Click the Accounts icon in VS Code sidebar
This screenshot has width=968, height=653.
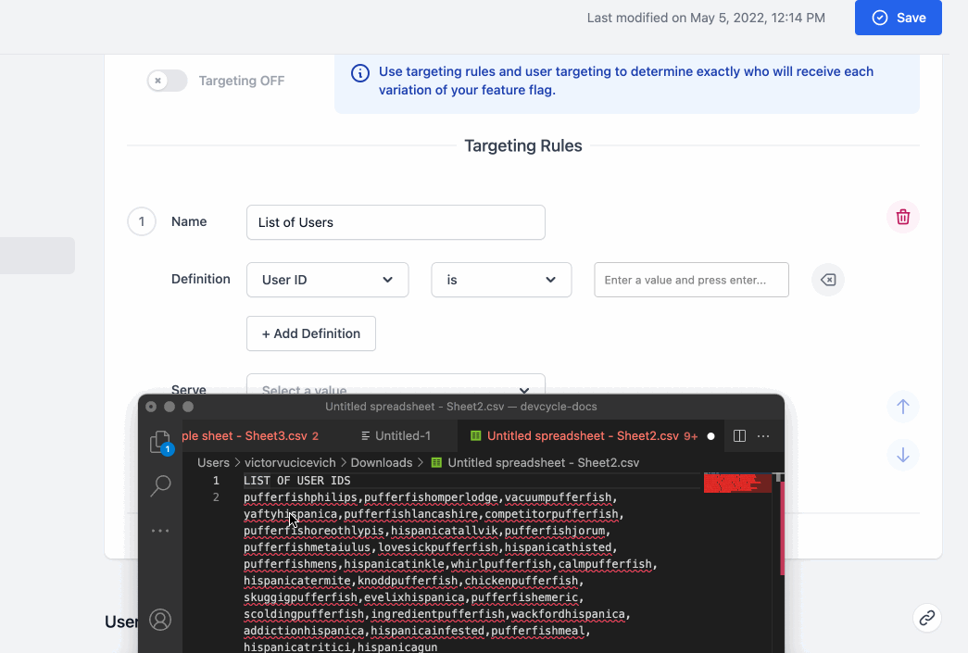coord(160,620)
